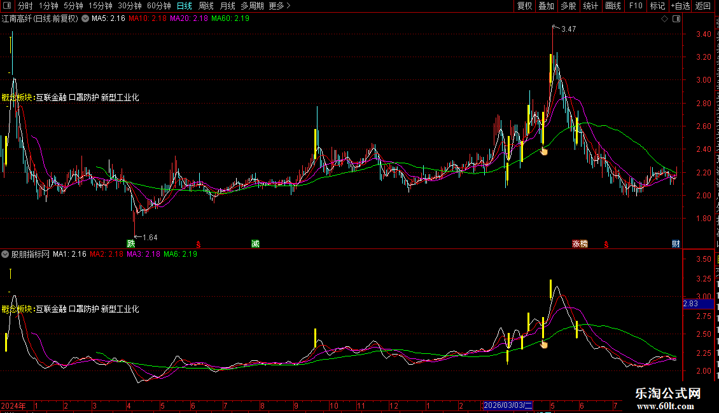The height and width of the screenshot is (413, 719).
Task: Toggle the left sidebar panel icon
Action: [x=7, y=6]
